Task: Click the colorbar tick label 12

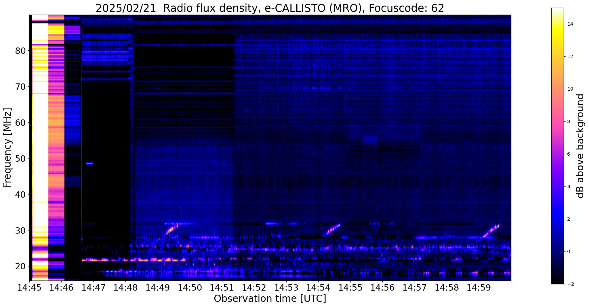Action: coord(570,57)
